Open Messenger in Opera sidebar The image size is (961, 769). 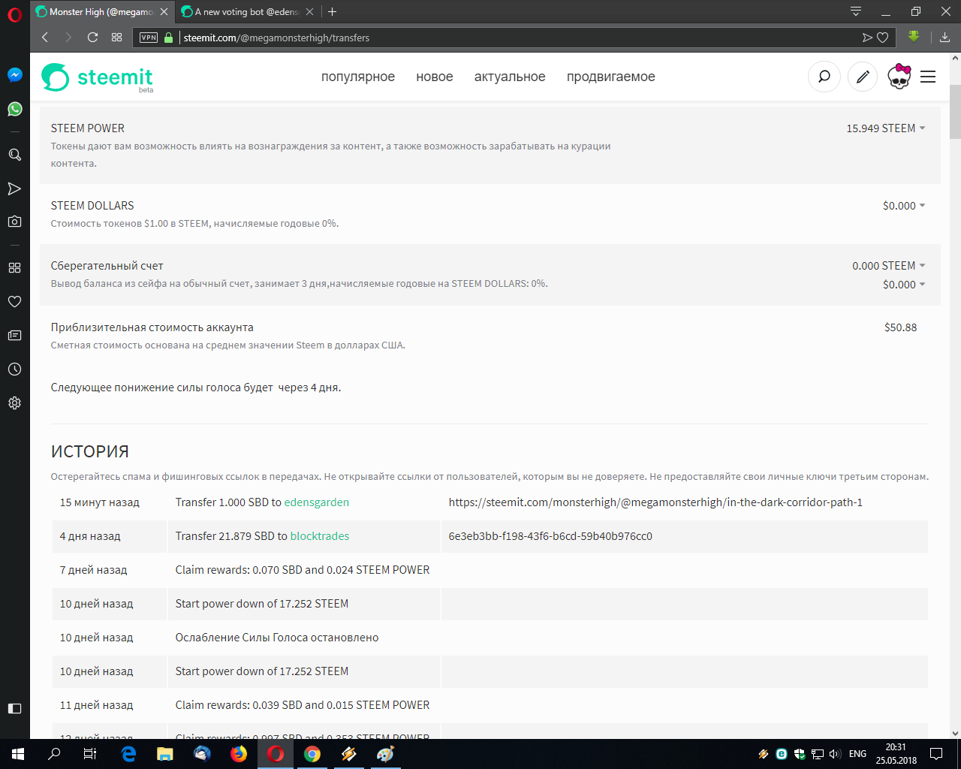pos(14,74)
